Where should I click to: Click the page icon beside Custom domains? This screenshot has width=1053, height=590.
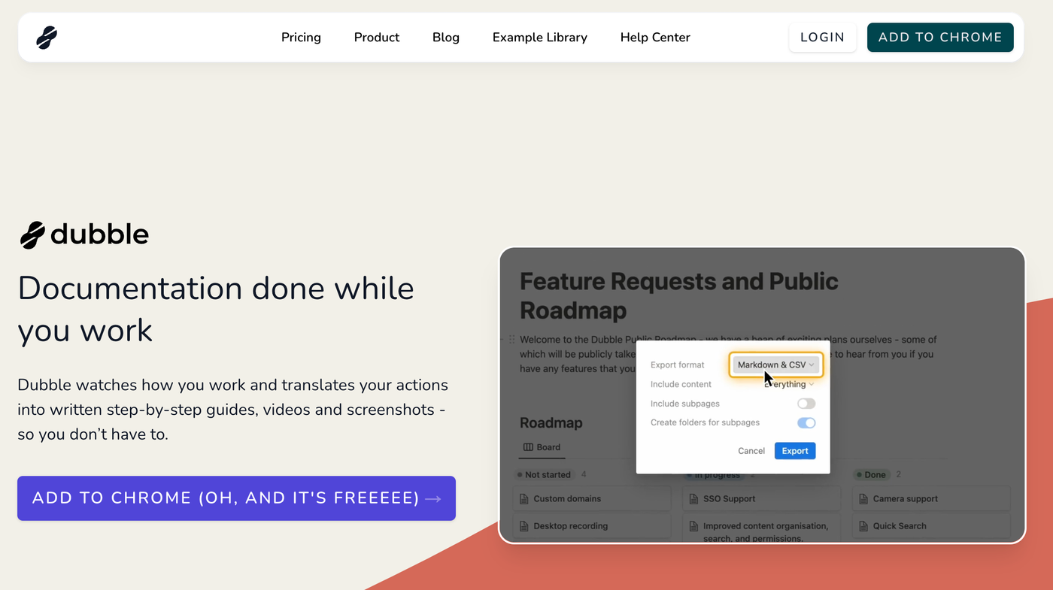[523, 499]
